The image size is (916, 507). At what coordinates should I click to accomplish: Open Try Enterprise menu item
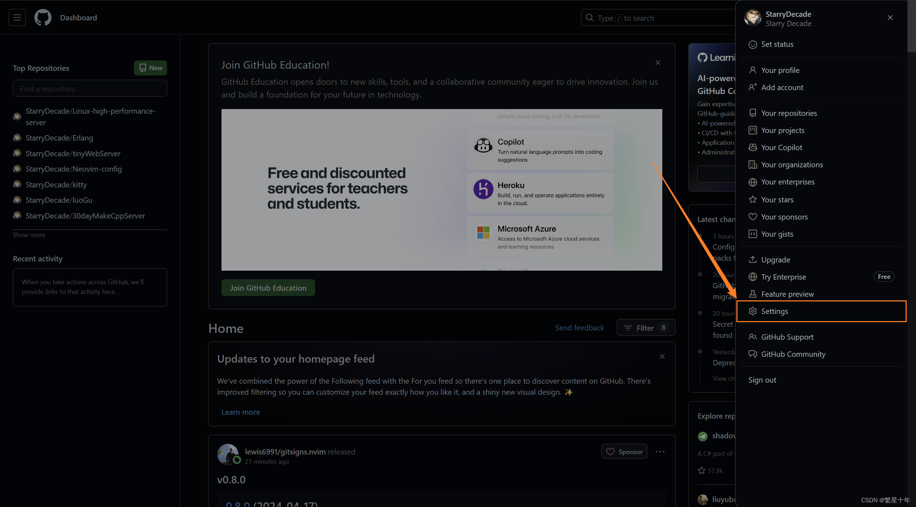[822, 277]
